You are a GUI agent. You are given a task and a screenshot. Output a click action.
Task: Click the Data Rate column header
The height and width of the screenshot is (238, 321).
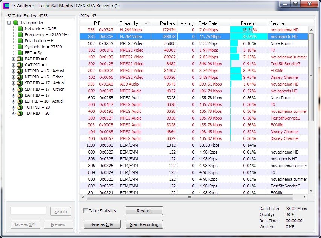213,23
